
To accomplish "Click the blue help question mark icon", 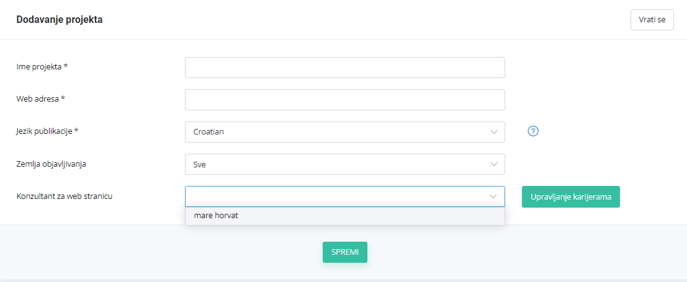I will [x=533, y=131].
